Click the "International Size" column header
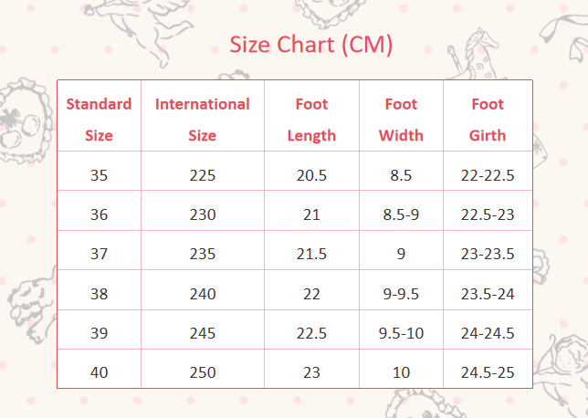This screenshot has height=418, width=588. [203, 120]
